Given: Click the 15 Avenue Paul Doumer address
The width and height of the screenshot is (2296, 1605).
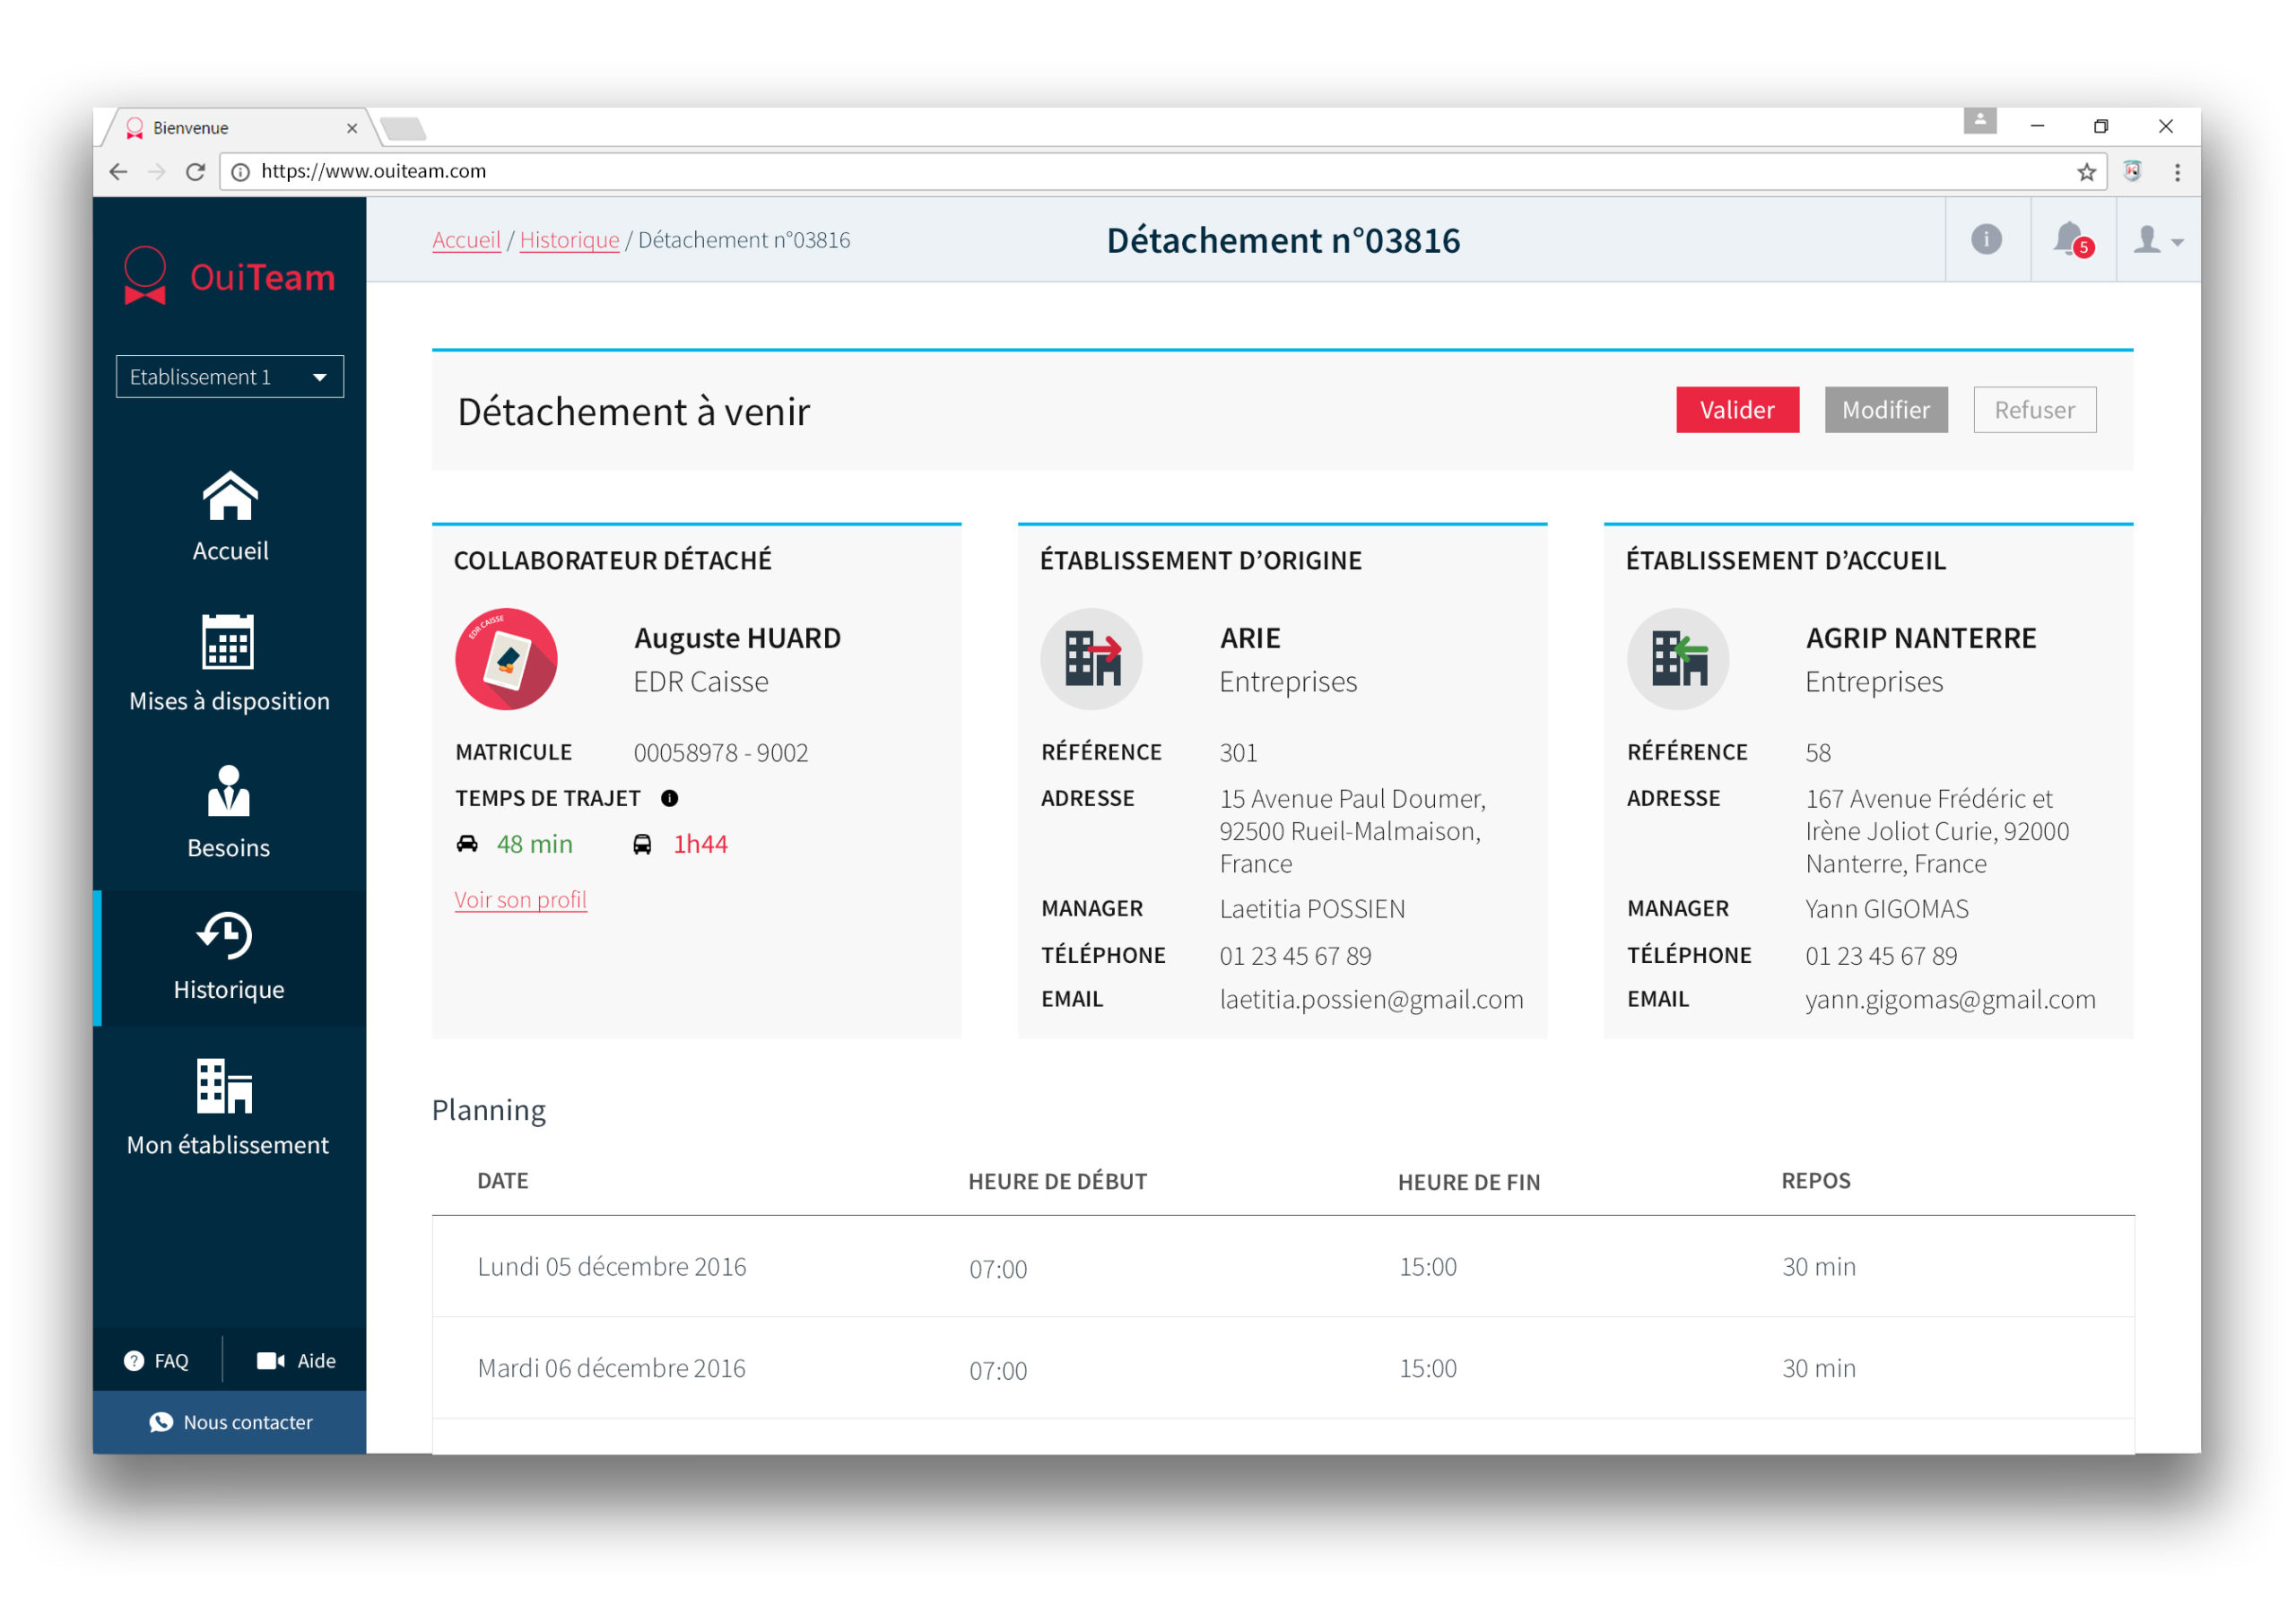Looking at the screenshot, I should click(1352, 831).
